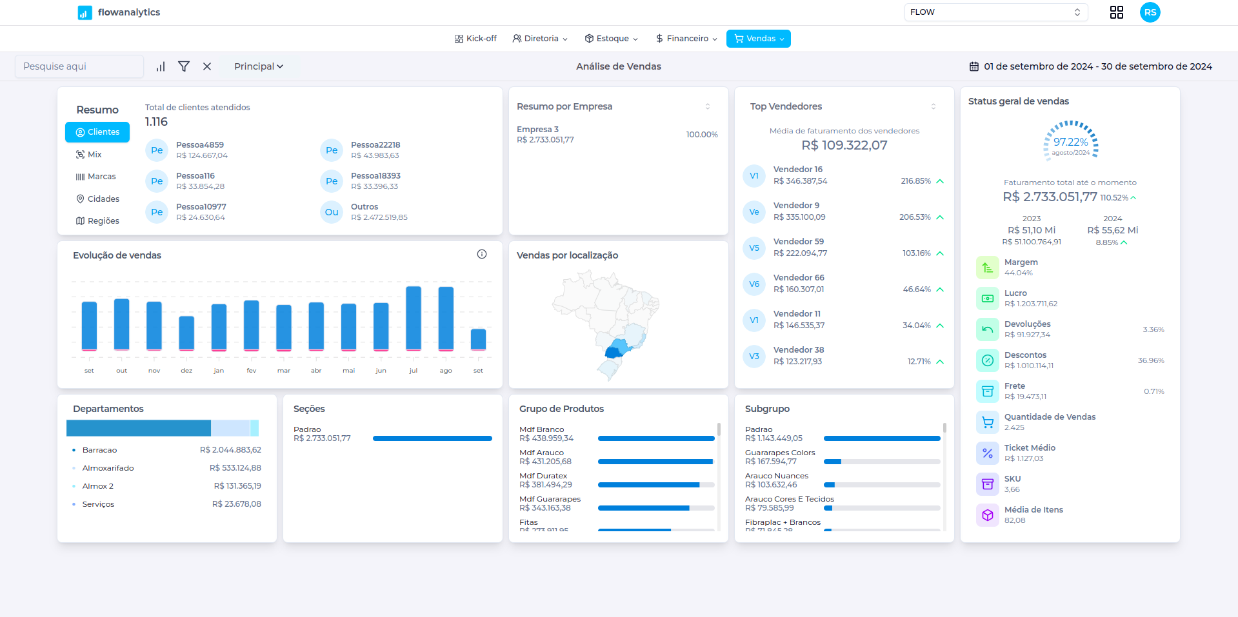Click the 97.22% gauge
The width and height of the screenshot is (1238, 617).
[x=1071, y=142]
